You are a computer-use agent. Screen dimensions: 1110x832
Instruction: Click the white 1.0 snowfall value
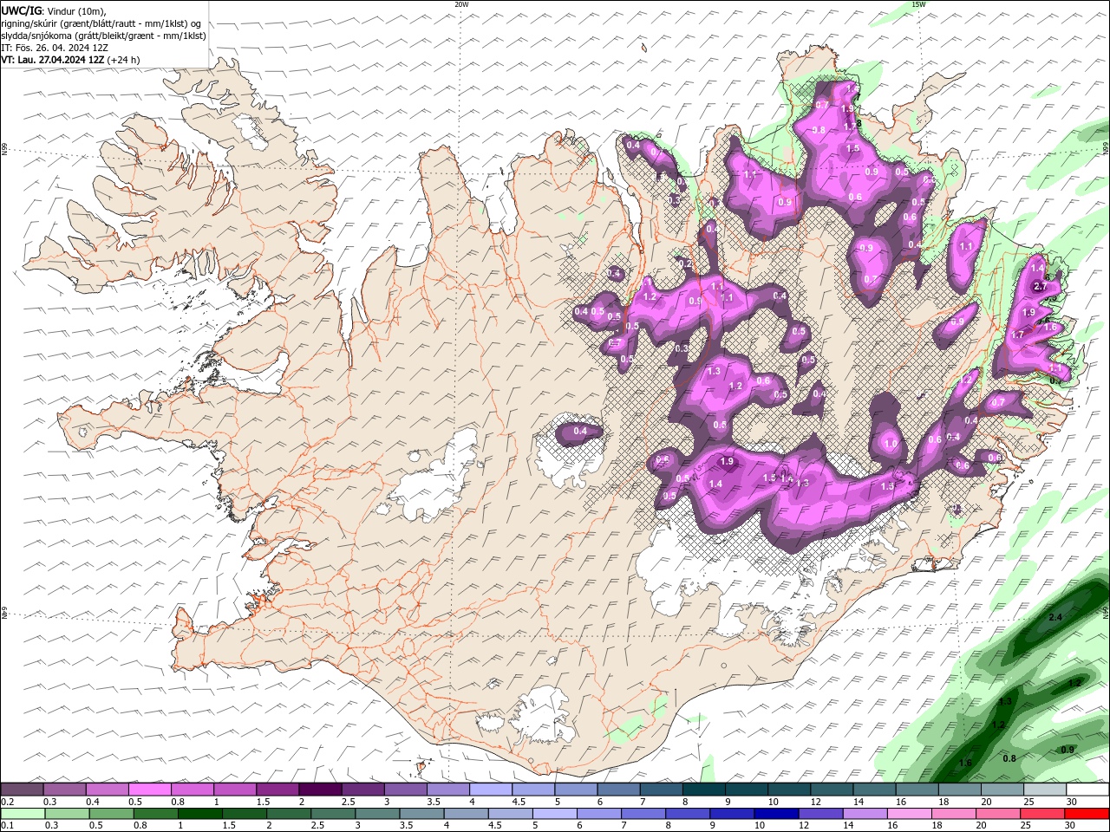pyautogui.click(x=891, y=444)
